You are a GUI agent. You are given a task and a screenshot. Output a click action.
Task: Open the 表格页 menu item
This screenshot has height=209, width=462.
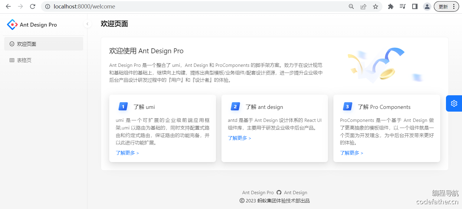pyautogui.click(x=44, y=60)
